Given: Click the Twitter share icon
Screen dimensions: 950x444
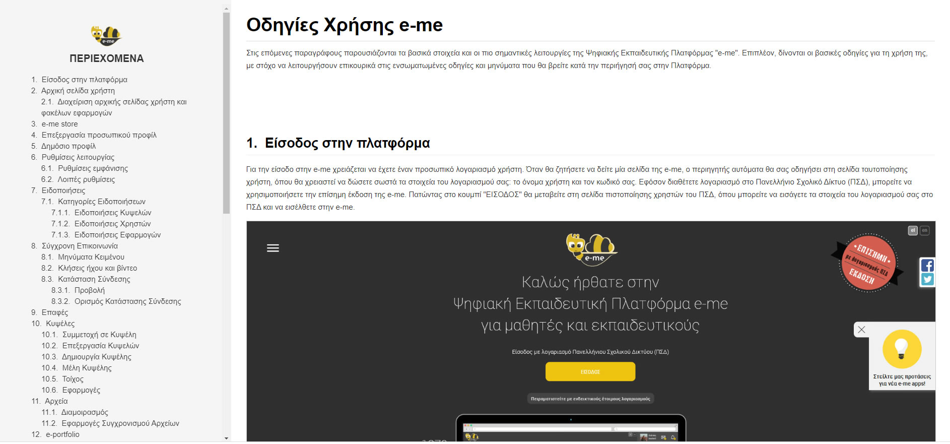Looking at the screenshot, I should click(927, 279).
